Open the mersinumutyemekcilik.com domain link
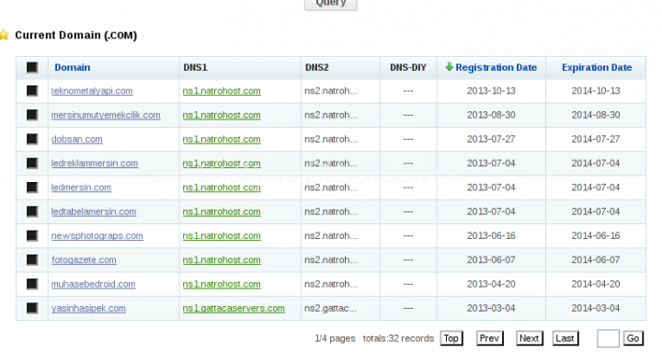 (106, 115)
